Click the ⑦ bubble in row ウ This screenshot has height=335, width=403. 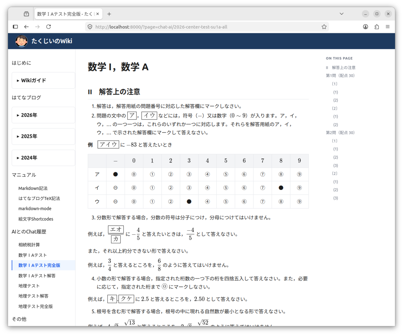click(x=263, y=201)
